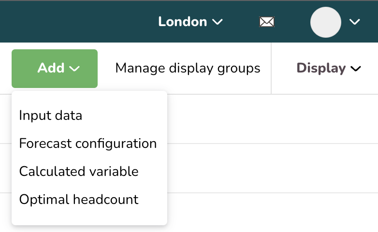Click the empty dark header bar area

[77, 22]
